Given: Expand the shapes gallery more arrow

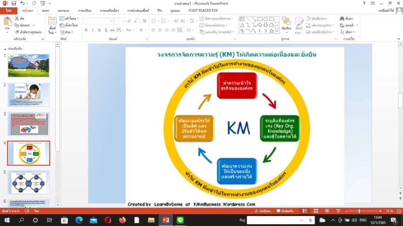Looking at the screenshot, I should 277,31.
